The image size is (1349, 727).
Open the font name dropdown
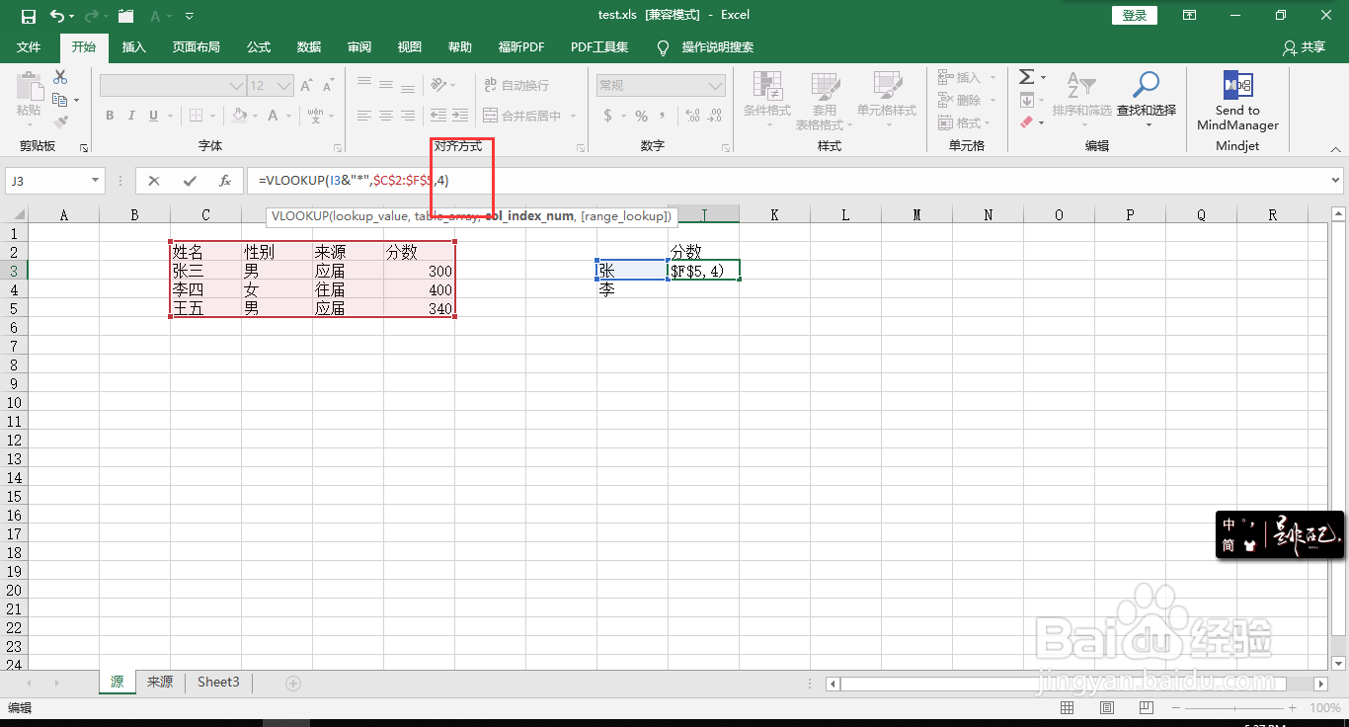pyautogui.click(x=236, y=86)
